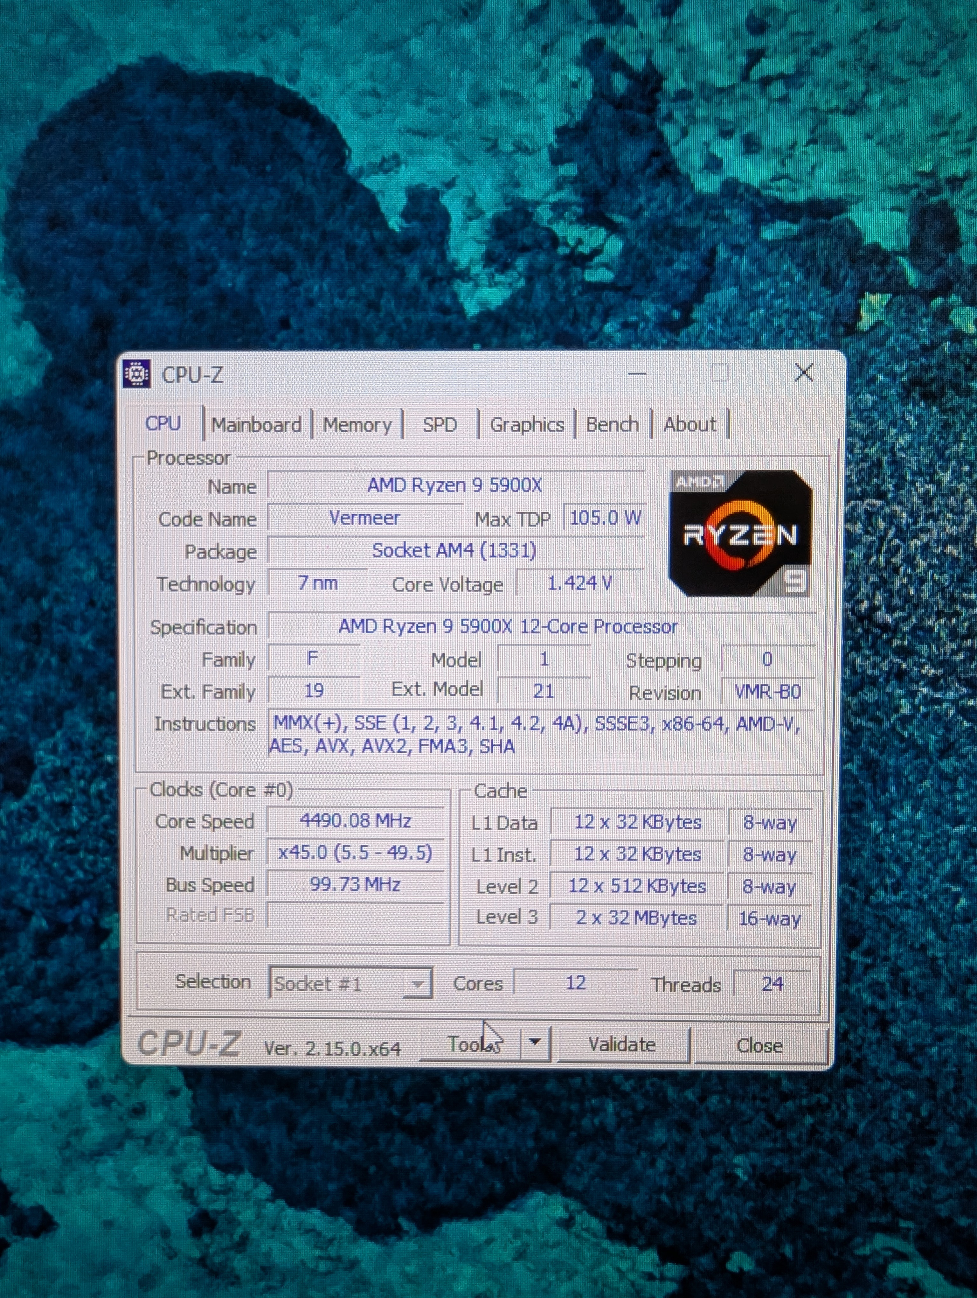Click the empty Rated FSB field
The width and height of the screenshot is (977, 1298).
pyautogui.click(x=355, y=915)
